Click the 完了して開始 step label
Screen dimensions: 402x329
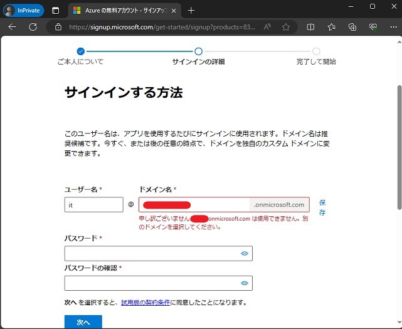316,61
